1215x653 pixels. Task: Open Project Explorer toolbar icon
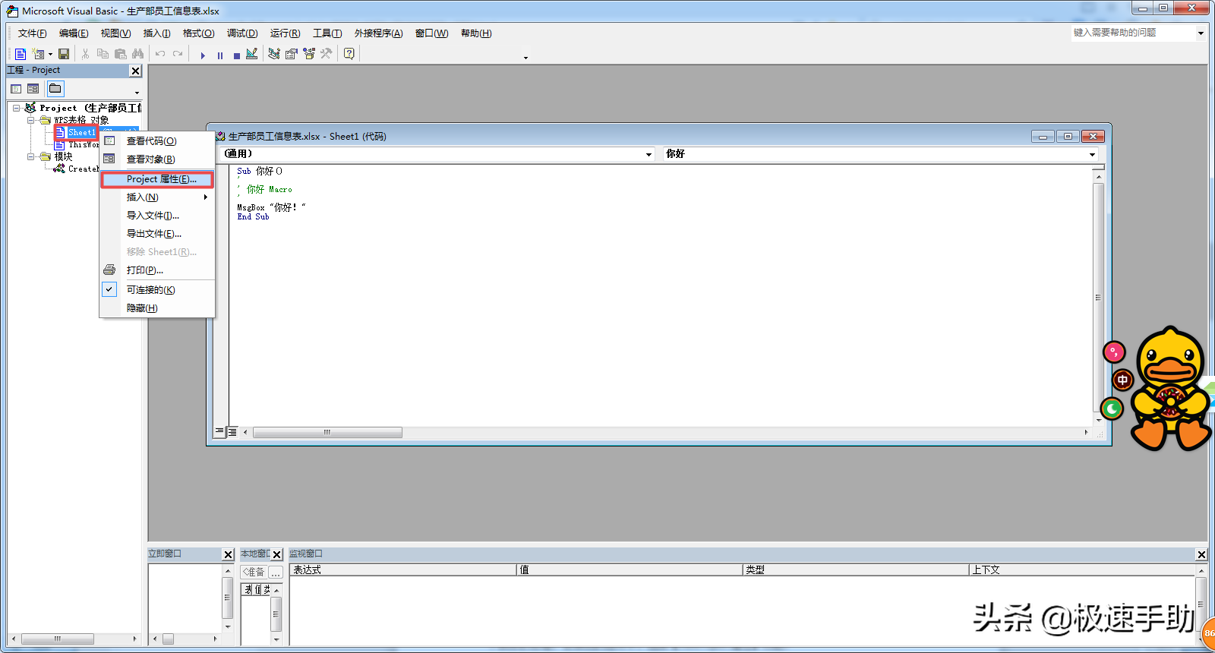click(274, 54)
